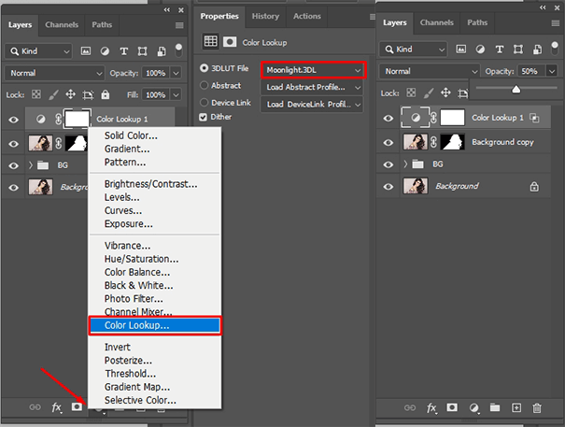Click adjustment layer filter icon in left Layers panel
The image size is (565, 427).
point(105,51)
